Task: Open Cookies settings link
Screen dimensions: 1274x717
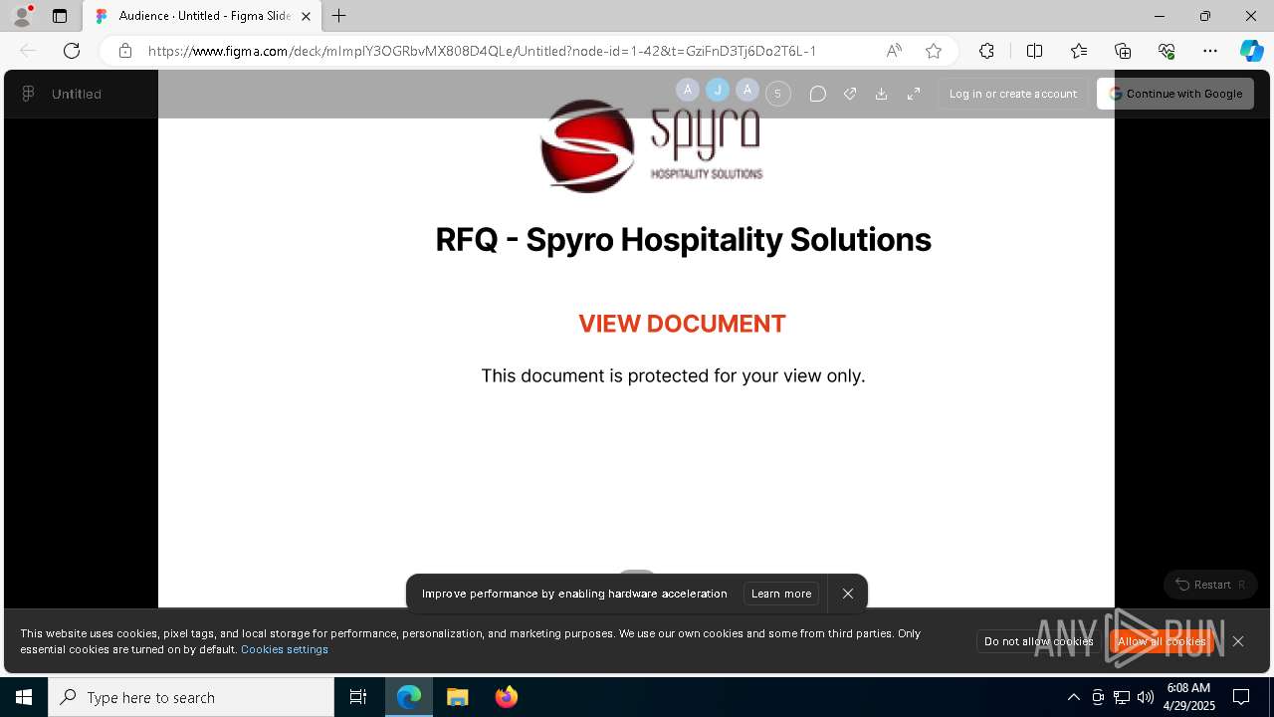Action: (x=285, y=649)
